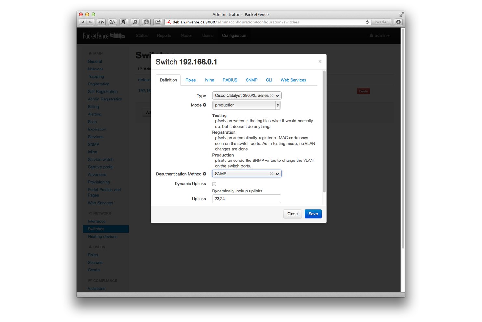This screenshot has width=482, height=322.
Task: Click the red Delete button
Action: point(363,91)
